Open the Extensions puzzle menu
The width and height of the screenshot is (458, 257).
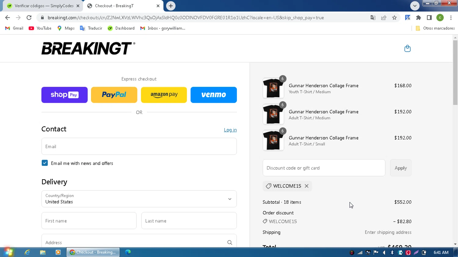419,18
